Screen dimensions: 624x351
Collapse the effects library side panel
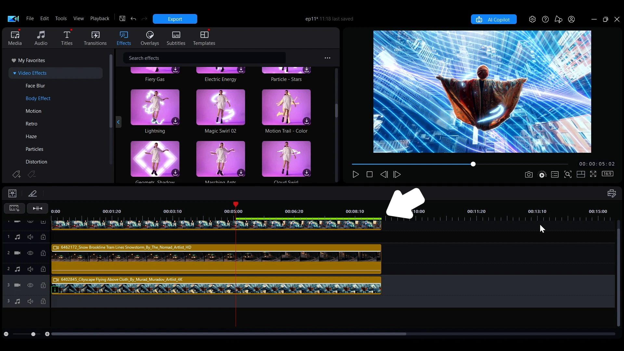(118, 122)
